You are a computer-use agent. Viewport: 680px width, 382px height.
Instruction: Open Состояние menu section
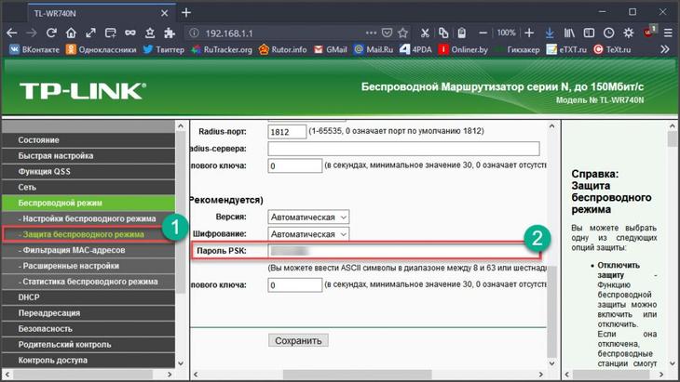pos(88,140)
